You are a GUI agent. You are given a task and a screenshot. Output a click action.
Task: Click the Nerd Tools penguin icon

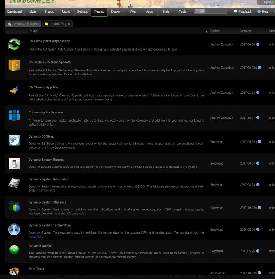14,271
